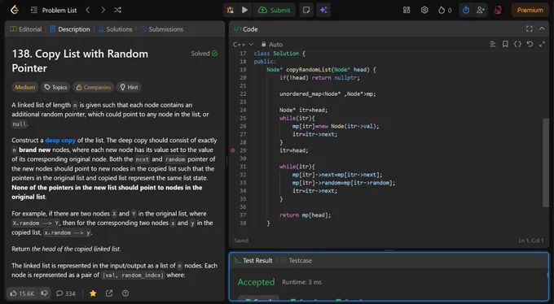Click the format code icon

coord(493,44)
